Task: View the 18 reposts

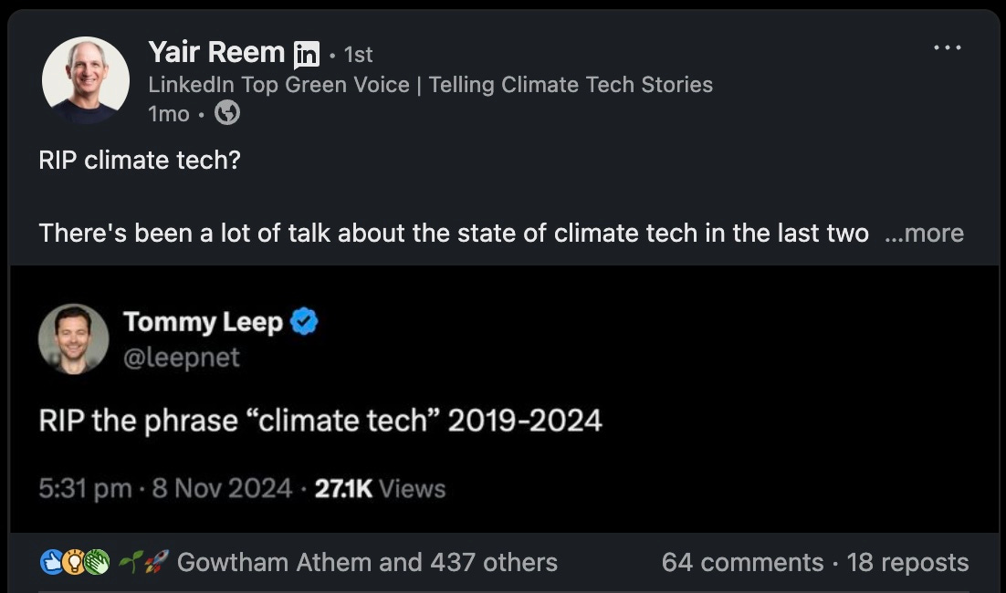Action: click(907, 562)
